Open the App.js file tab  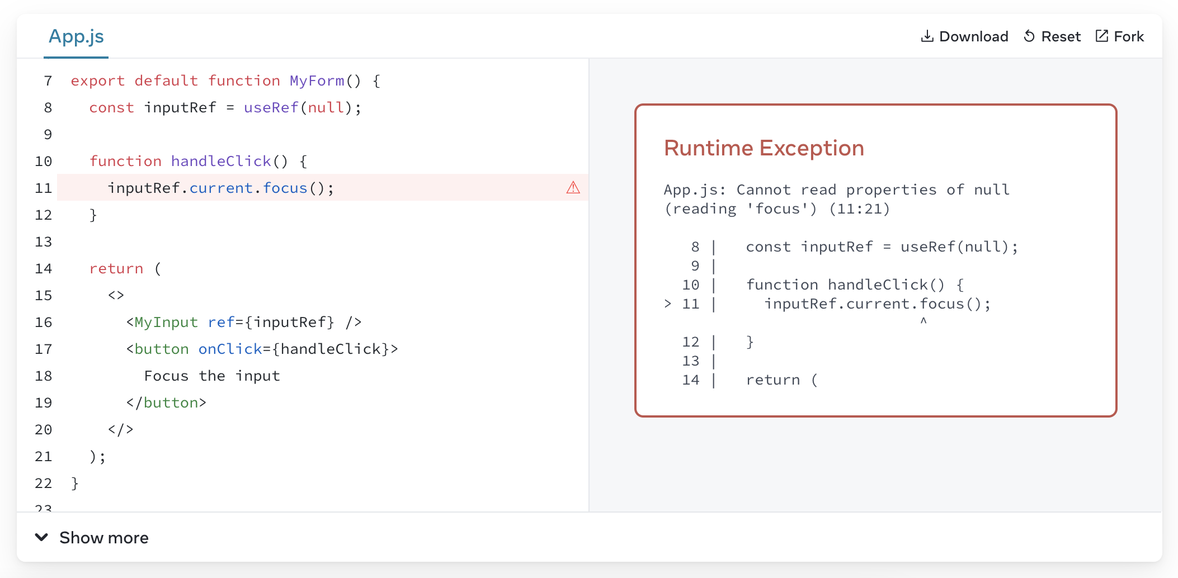pyautogui.click(x=76, y=36)
